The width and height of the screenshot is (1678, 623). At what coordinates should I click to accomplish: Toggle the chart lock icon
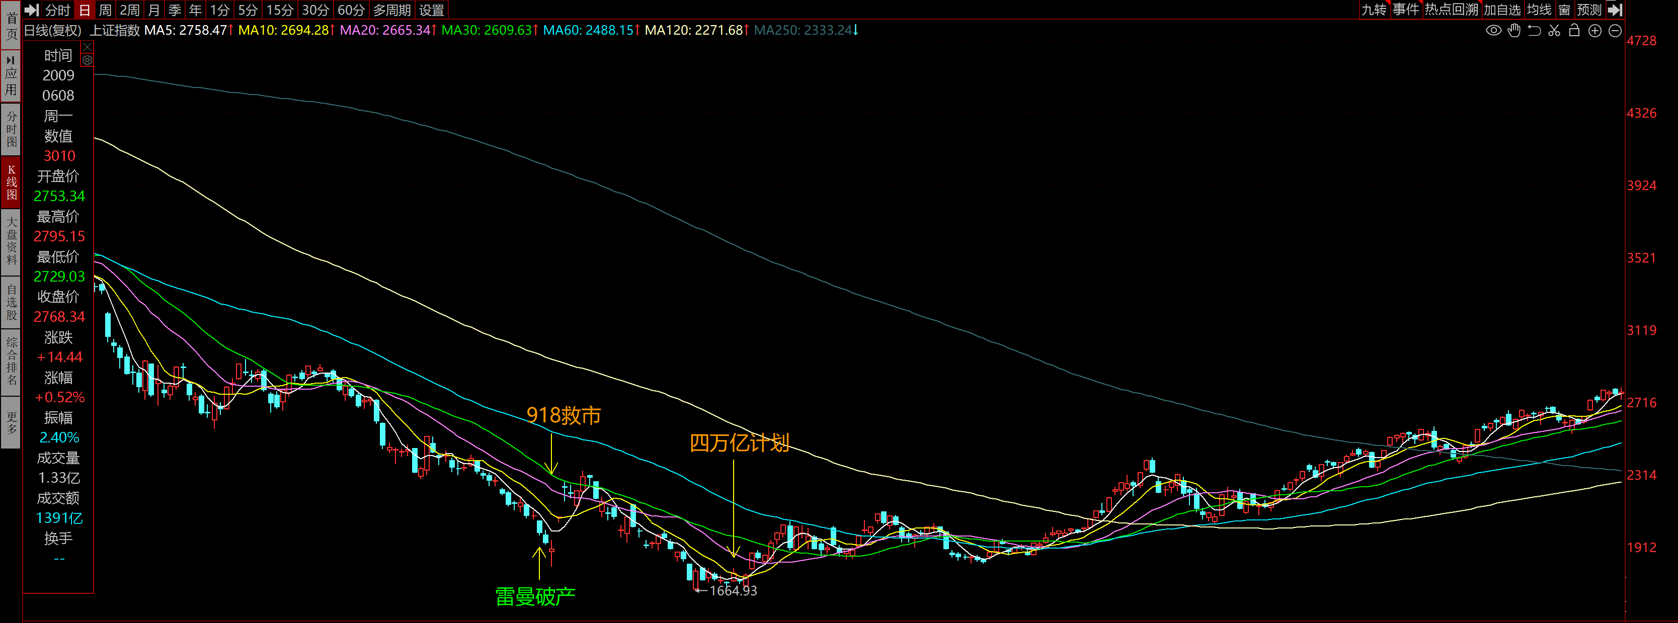1574,31
